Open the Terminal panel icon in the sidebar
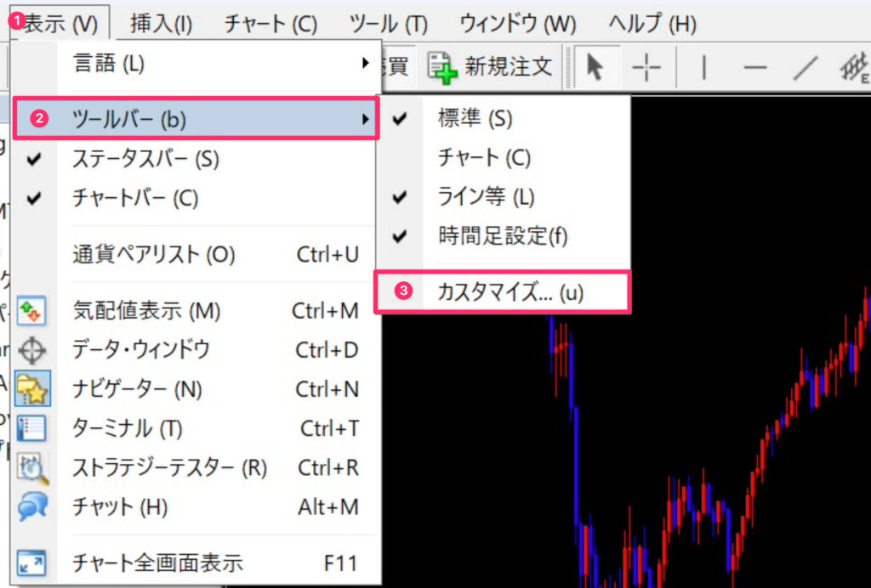The height and width of the screenshot is (588, 871). [x=34, y=428]
